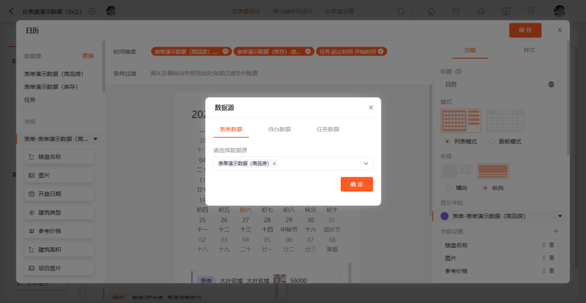Select the 项目图片 field item
The image size is (586, 303).
[59, 268]
